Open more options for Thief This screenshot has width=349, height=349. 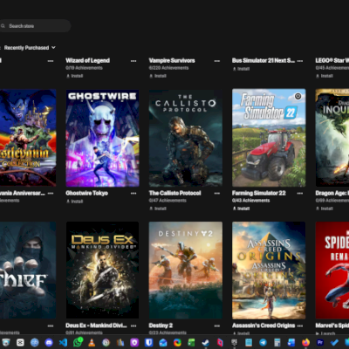click(x=51, y=325)
